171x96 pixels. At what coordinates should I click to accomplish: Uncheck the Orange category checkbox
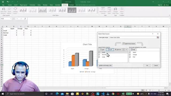click(x=130, y=54)
